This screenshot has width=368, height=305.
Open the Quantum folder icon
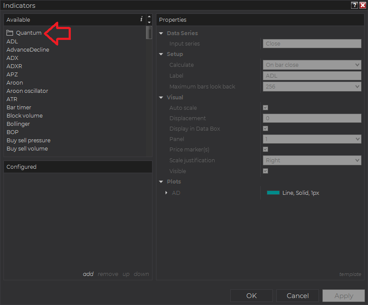point(10,33)
